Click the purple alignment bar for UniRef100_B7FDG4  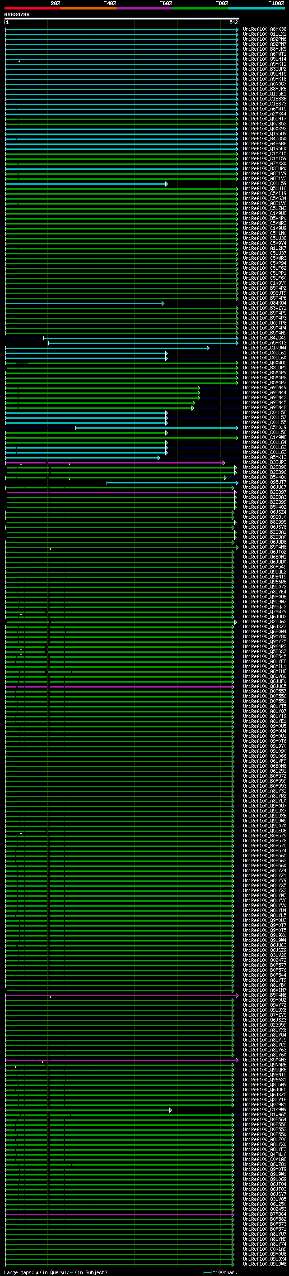(x=120, y=1214)
